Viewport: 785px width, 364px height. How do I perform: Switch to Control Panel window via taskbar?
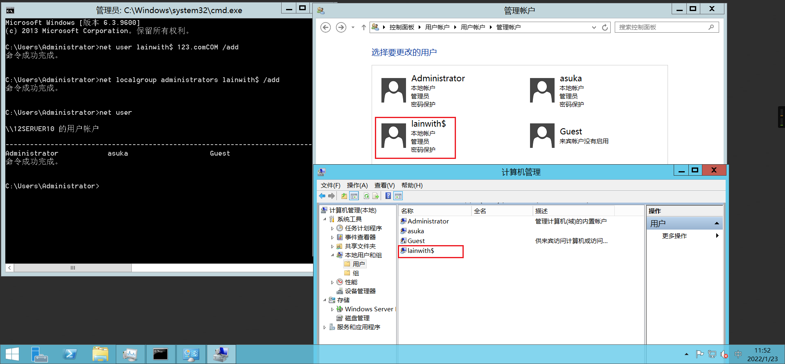[191, 354]
